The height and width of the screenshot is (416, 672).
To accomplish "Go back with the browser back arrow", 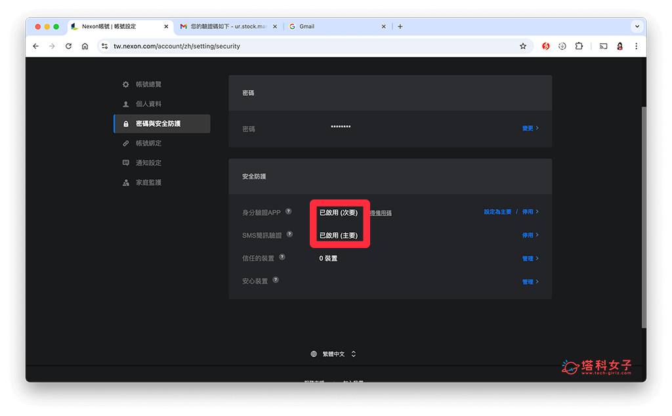I will point(35,46).
